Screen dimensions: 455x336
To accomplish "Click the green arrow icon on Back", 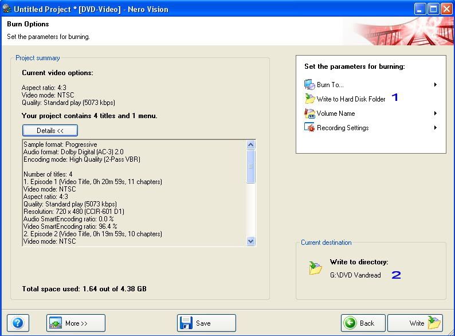I will pyautogui.click(x=350, y=323).
